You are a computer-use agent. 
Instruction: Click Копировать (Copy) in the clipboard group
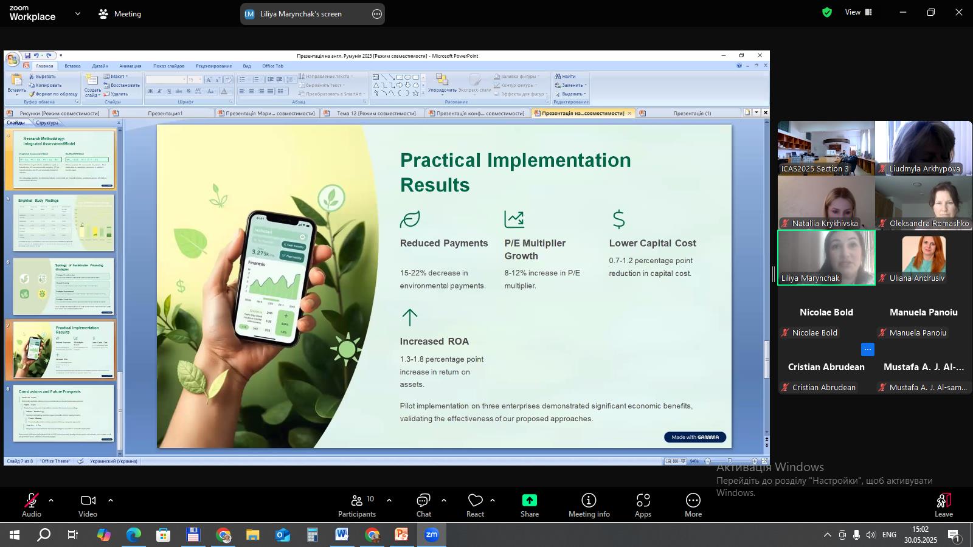click(45, 85)
